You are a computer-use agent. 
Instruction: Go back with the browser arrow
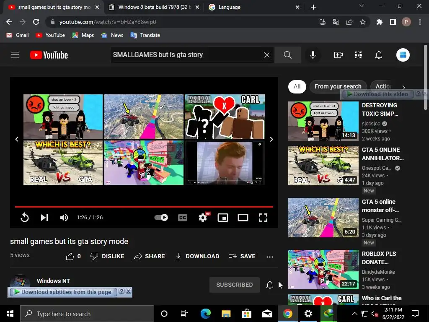coord(9,22)
